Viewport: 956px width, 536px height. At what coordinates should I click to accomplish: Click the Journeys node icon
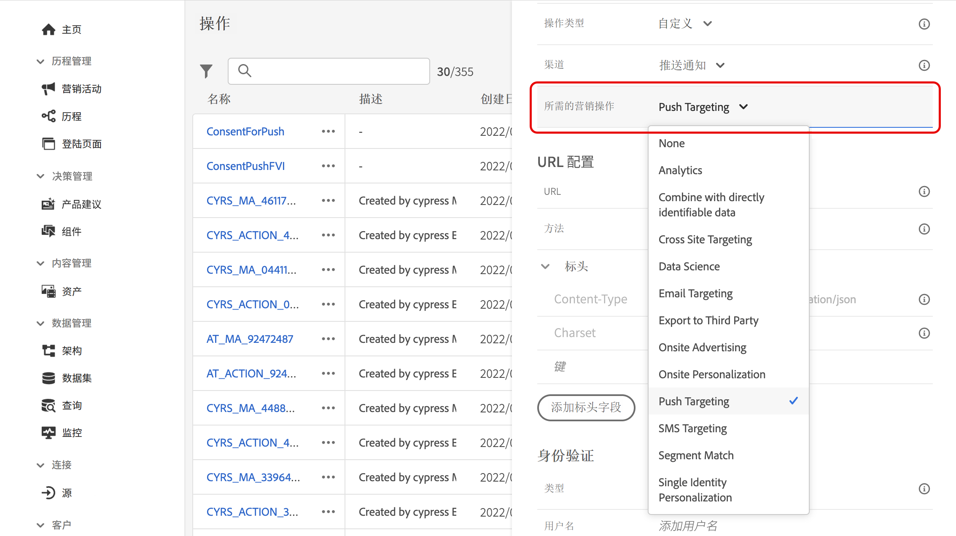48,116
